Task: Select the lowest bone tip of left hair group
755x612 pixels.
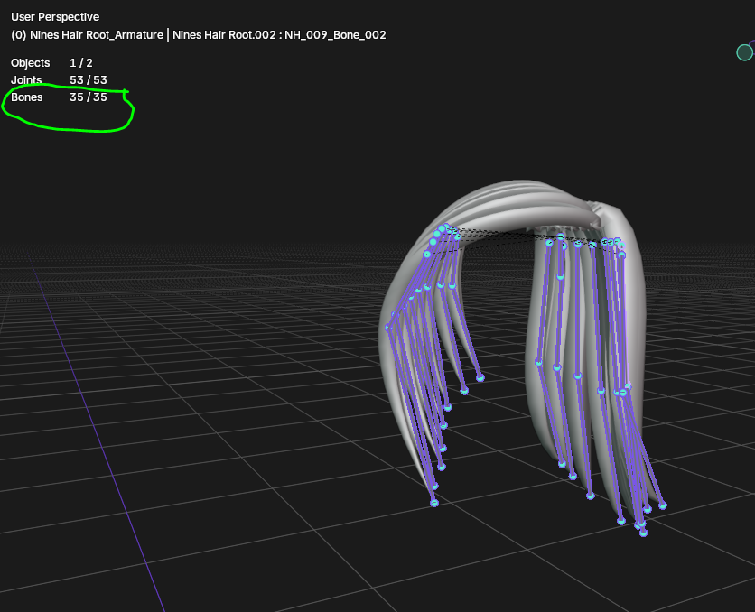Action: (433, 504)
